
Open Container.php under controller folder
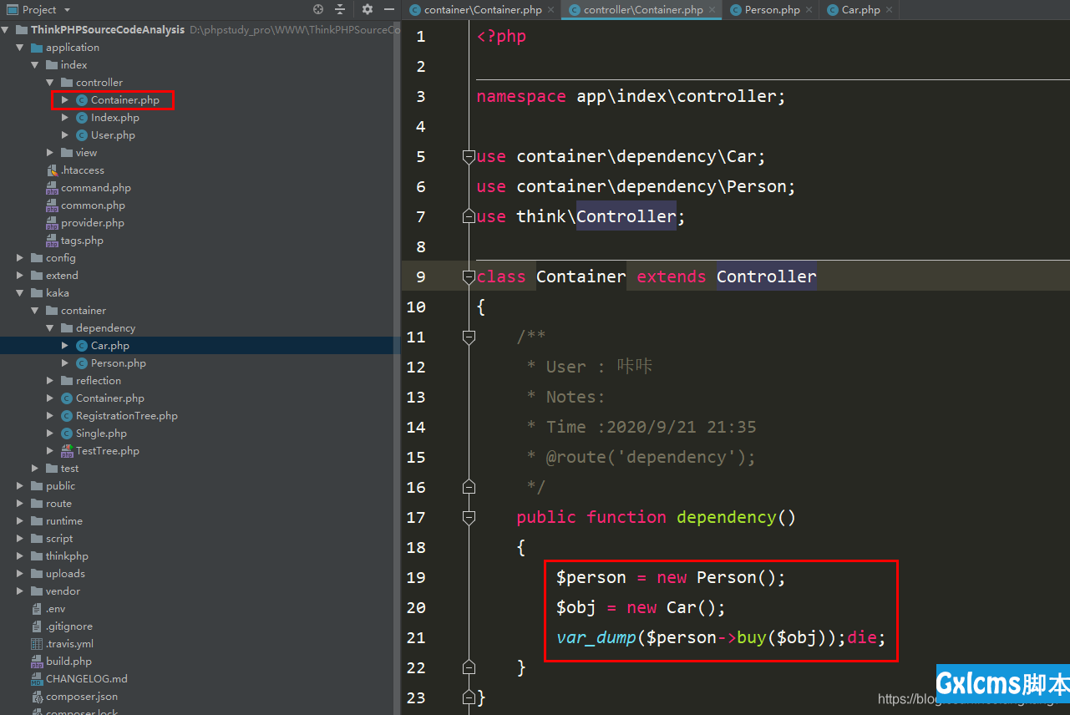(x=125, y=100)
